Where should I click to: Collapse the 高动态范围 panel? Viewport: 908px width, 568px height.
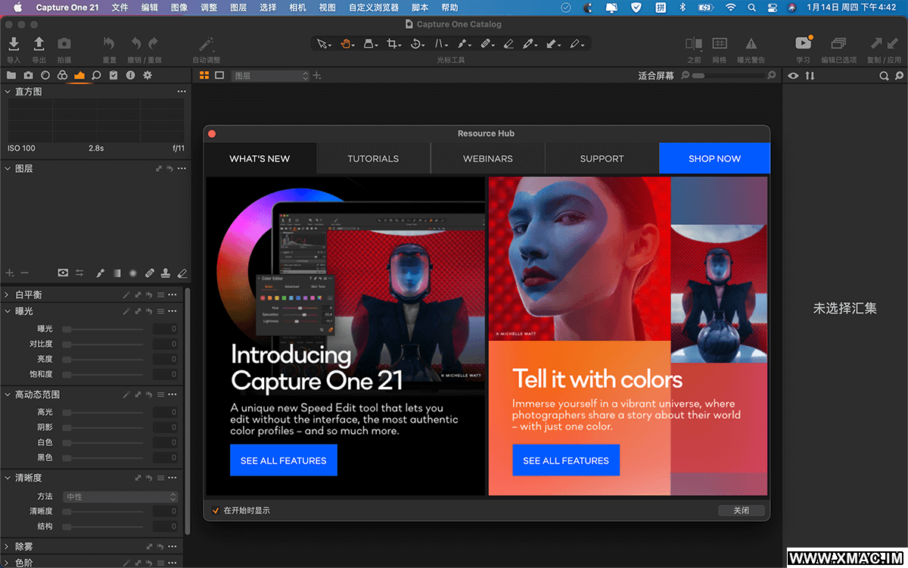(7, 395)
